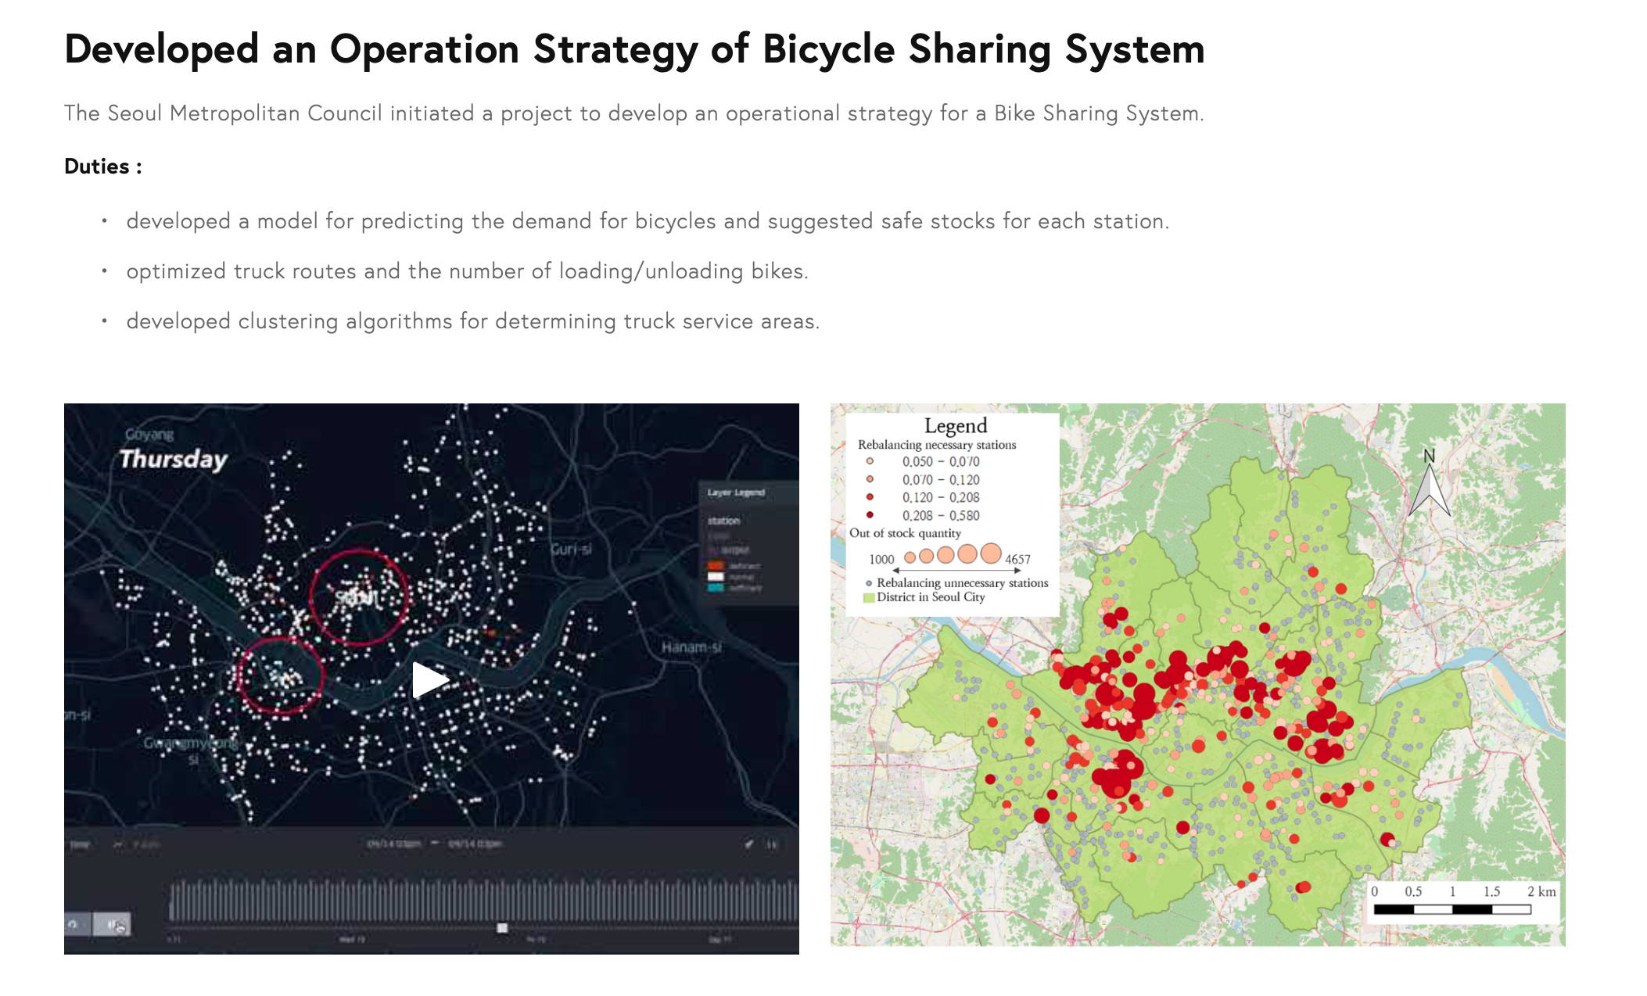Screen dimensions: 1647x996
Task: Click the white timeline handle in the video
Action: point(502,928)
